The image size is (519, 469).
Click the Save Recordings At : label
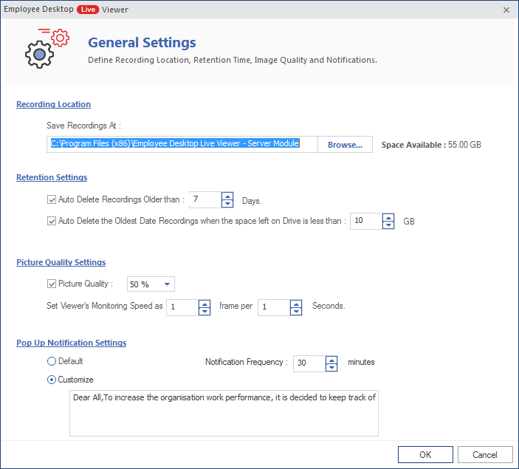[x=83, y=126]
